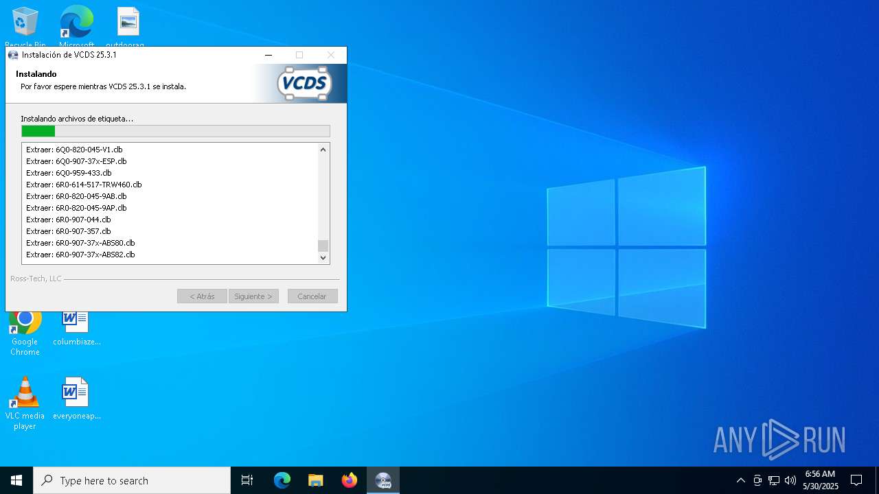Open Microsoft Edge desktop shortcut
The height and width of the screenshot is (494, 879).
[x=76, y=27]
